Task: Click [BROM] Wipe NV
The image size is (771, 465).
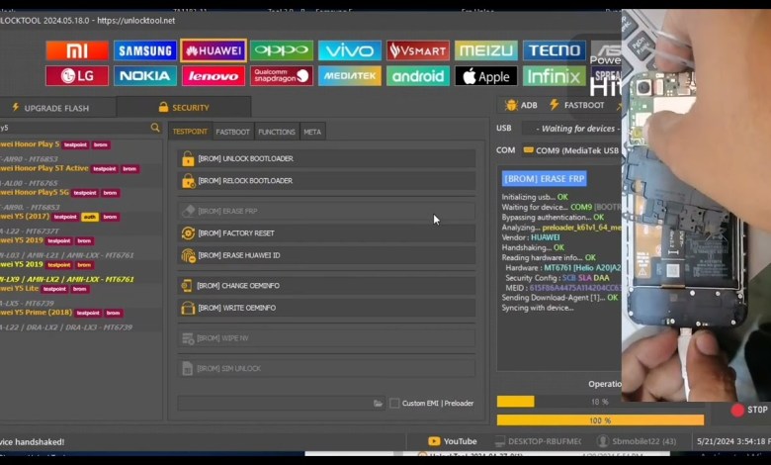Action: point(326,338)
